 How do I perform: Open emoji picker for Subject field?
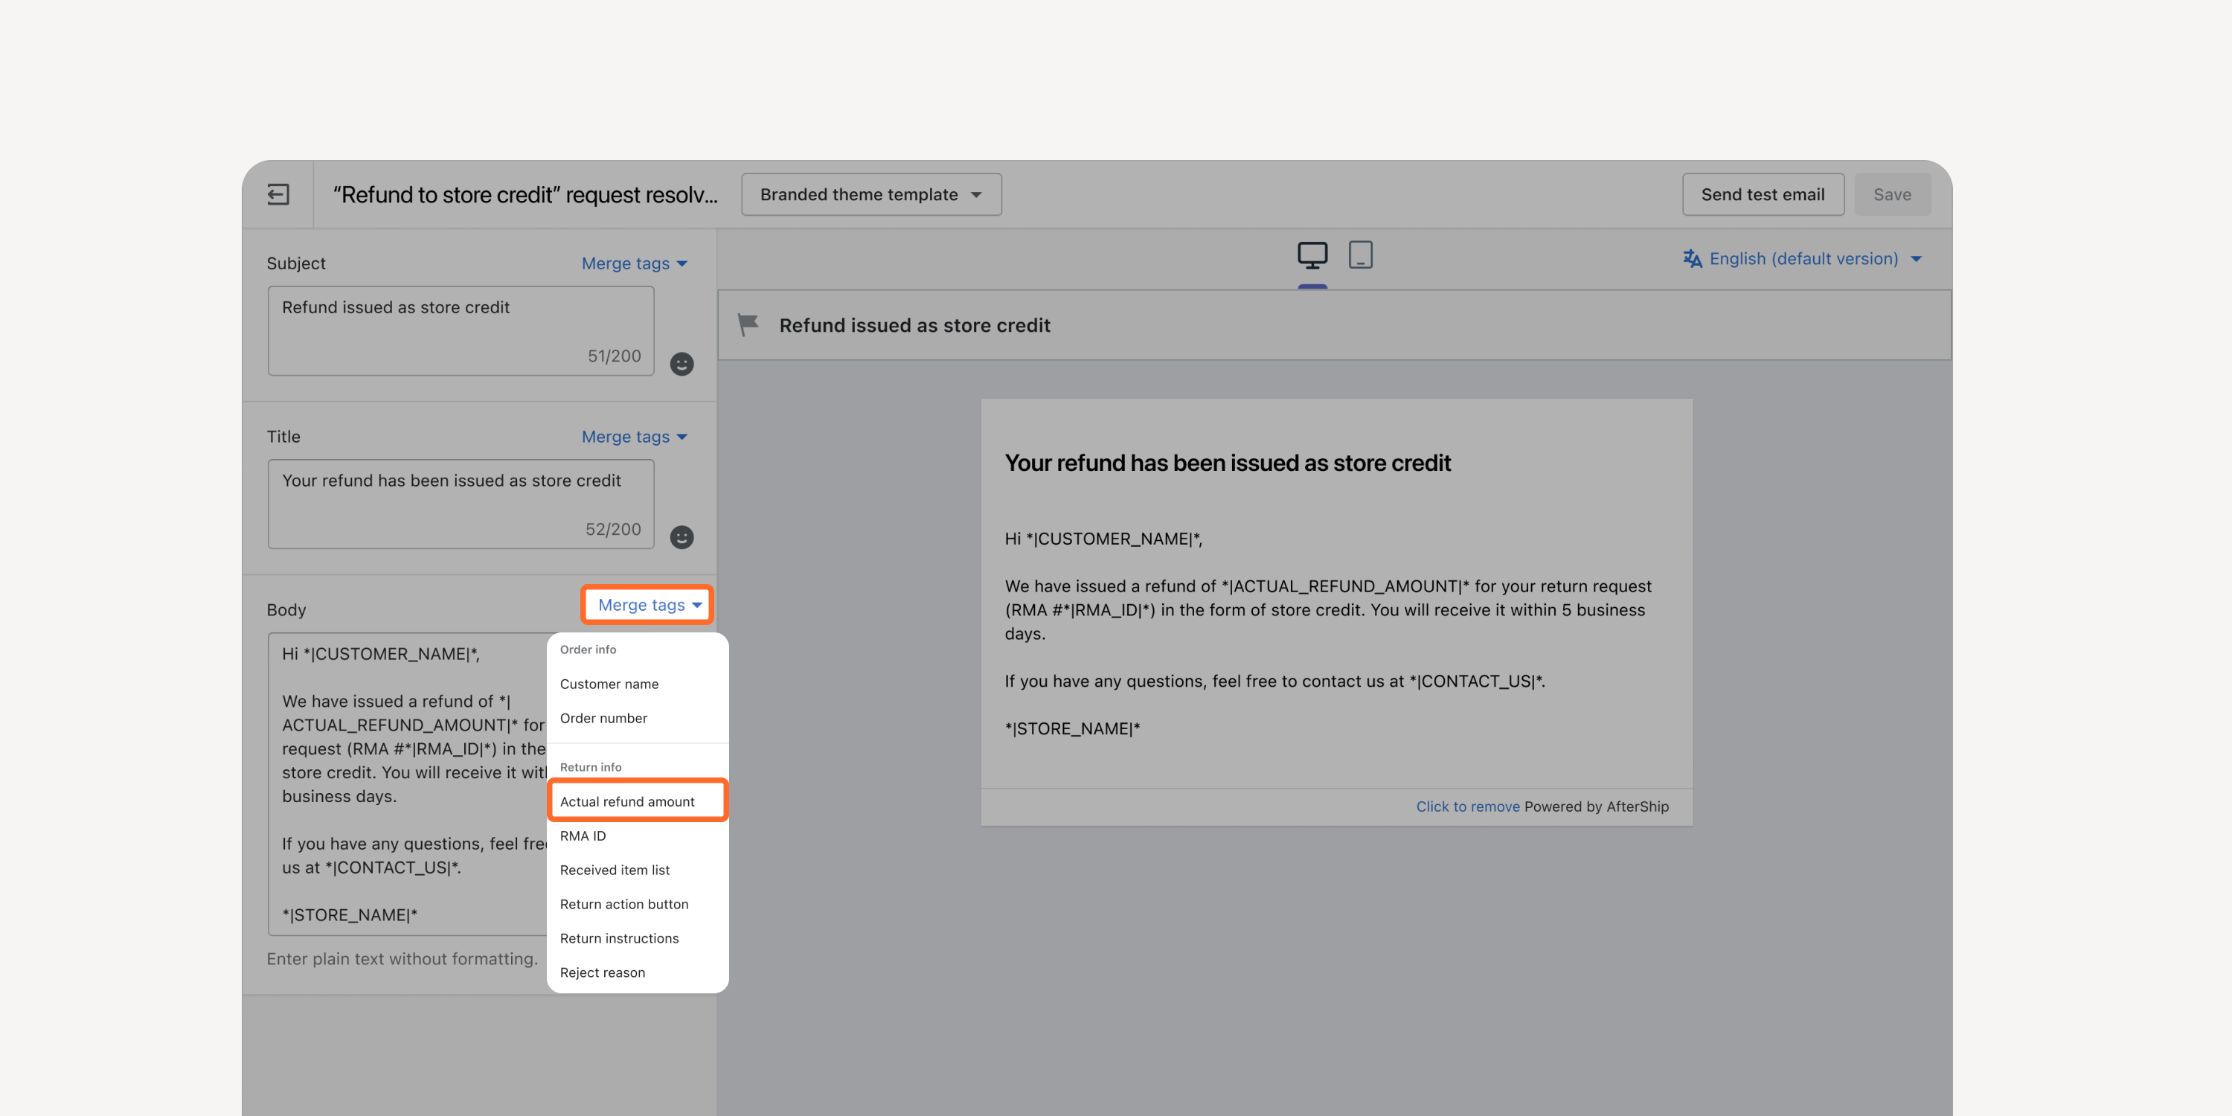click(682, 364)
